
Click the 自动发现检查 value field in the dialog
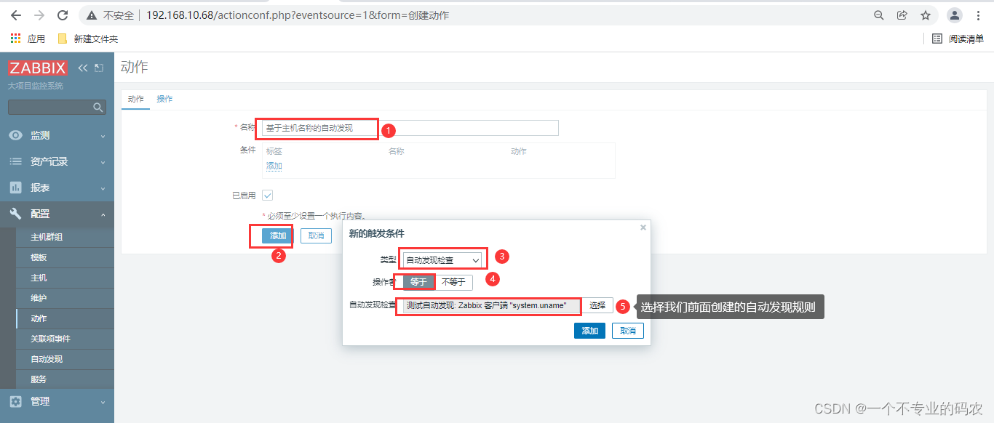pyautogui.click(x=491, y=306)
